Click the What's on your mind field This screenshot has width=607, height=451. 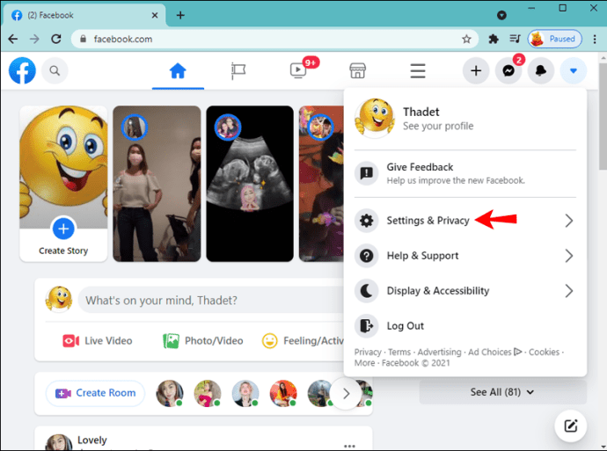pyautogui.click(x=211, y=300)
